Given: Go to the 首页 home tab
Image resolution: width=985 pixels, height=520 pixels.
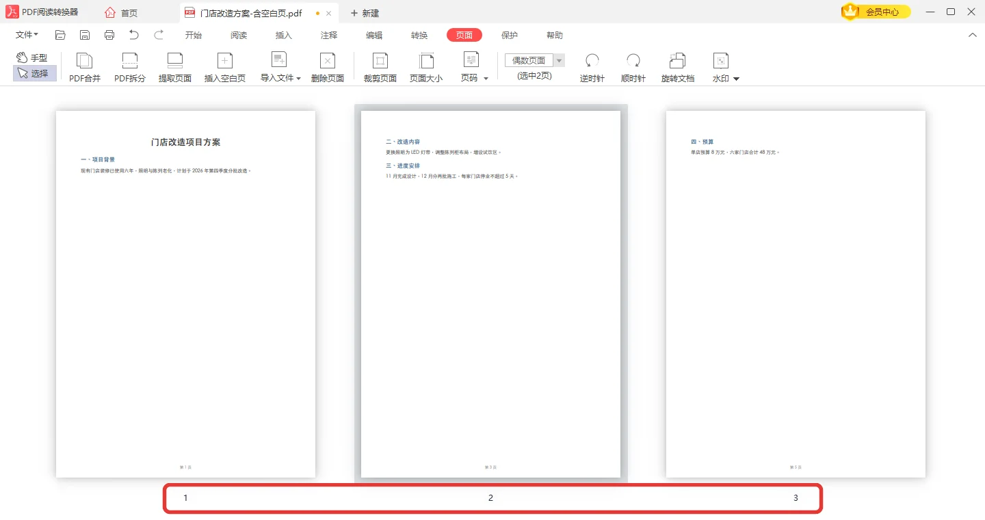Looking at the screenshot, I should [121, 13].
